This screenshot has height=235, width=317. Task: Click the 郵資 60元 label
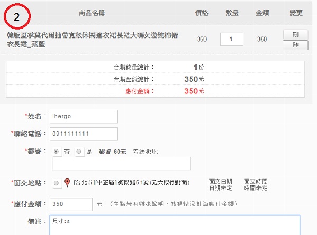point(113,152)
